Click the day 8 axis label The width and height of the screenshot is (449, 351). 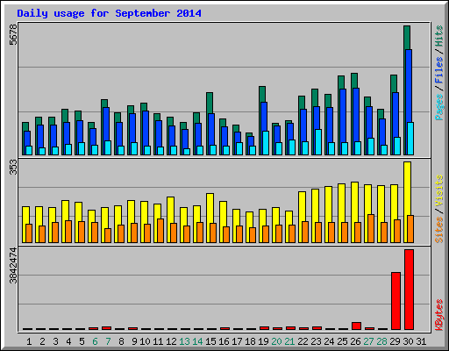pos(121,341)
